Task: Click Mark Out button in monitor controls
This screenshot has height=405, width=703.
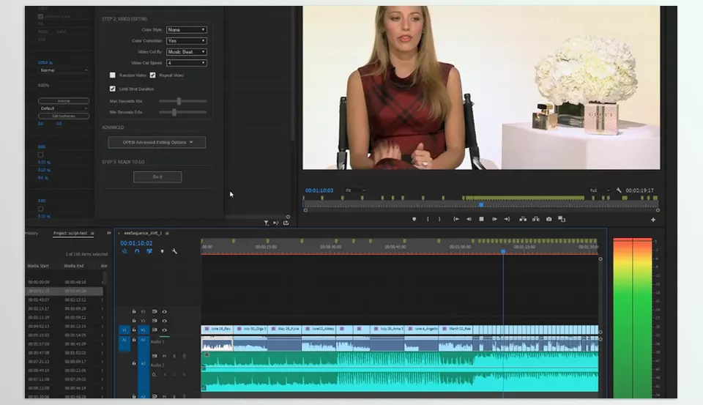Action: click(439, 219)
